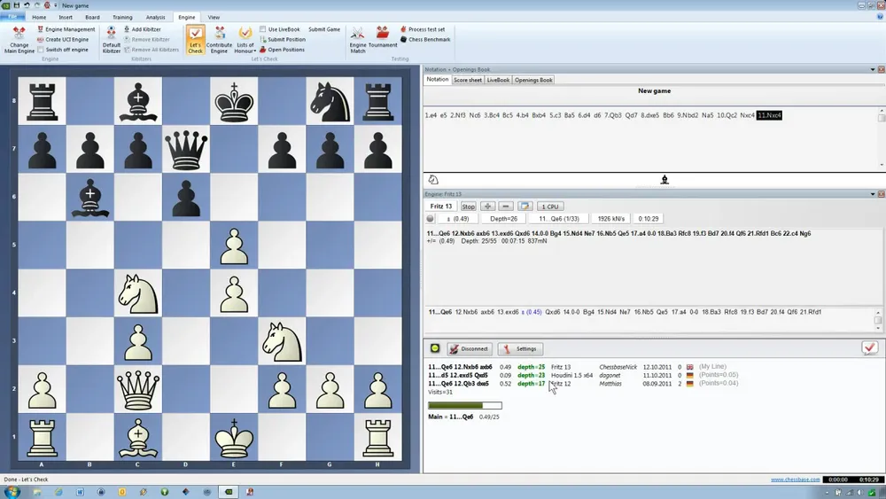Viewport: 886px width, 499px height.
Task: Decrease engine lines with minus button
Action: pyautogui.click(x=505, y=207)
